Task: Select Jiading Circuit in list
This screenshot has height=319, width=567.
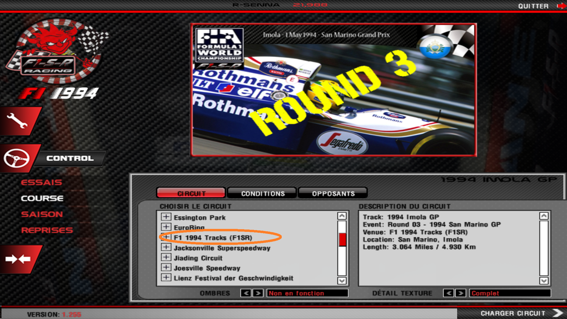Action: [x=198, y=258]
